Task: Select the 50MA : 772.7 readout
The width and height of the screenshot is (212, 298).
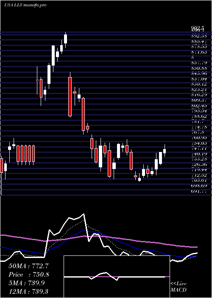Action: [x=29, y=266]
